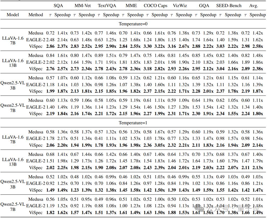The height and width of the screenshot is (219, 268).
Task: Click the Model header cell
Action: (x=13, y=15)
